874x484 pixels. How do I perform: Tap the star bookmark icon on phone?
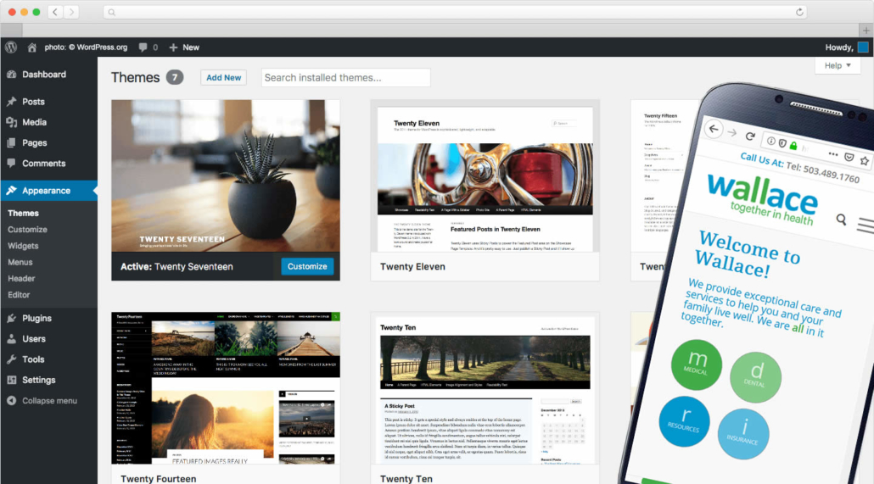(864, 161)
